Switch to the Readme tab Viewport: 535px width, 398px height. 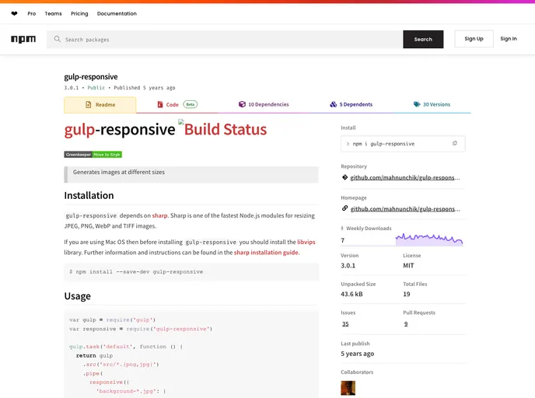[x=100, y=105]
